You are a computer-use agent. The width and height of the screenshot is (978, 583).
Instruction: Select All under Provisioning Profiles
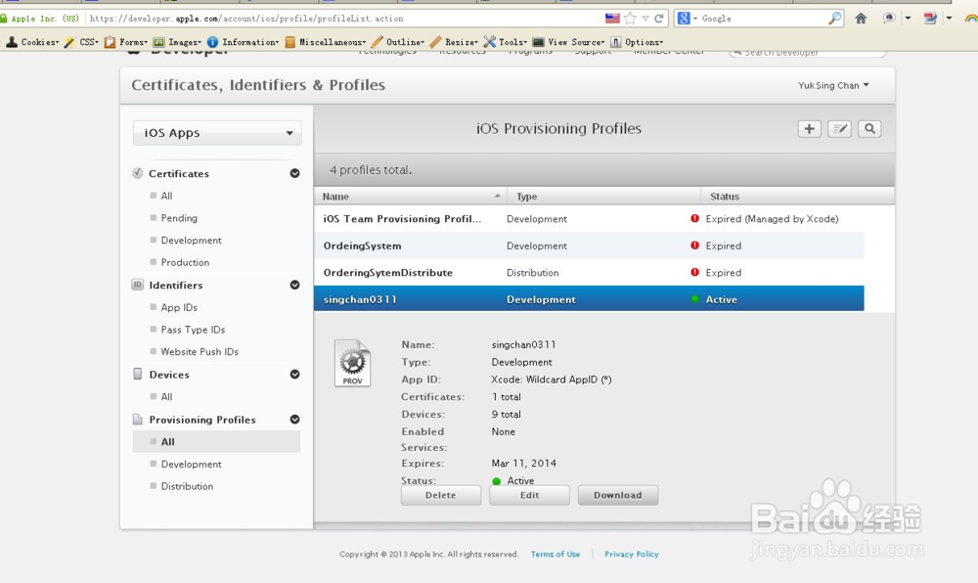[x=216, y=441]
